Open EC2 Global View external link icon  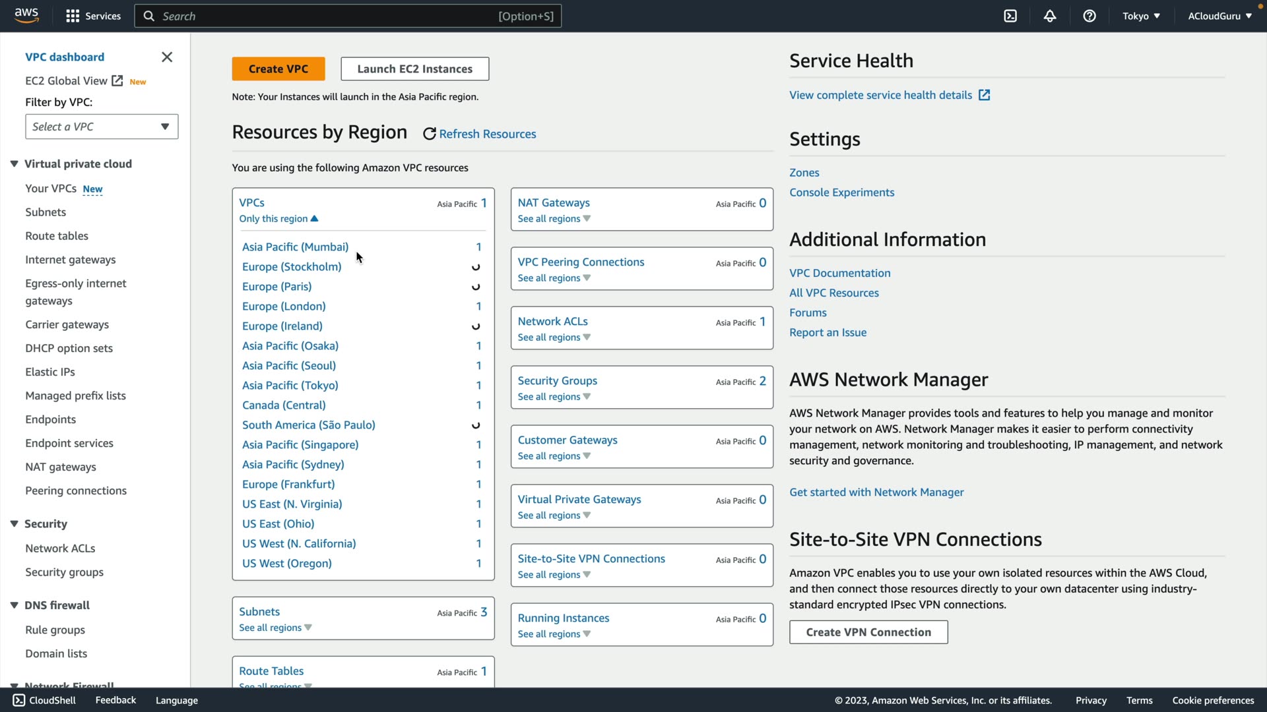coord(117,80)
